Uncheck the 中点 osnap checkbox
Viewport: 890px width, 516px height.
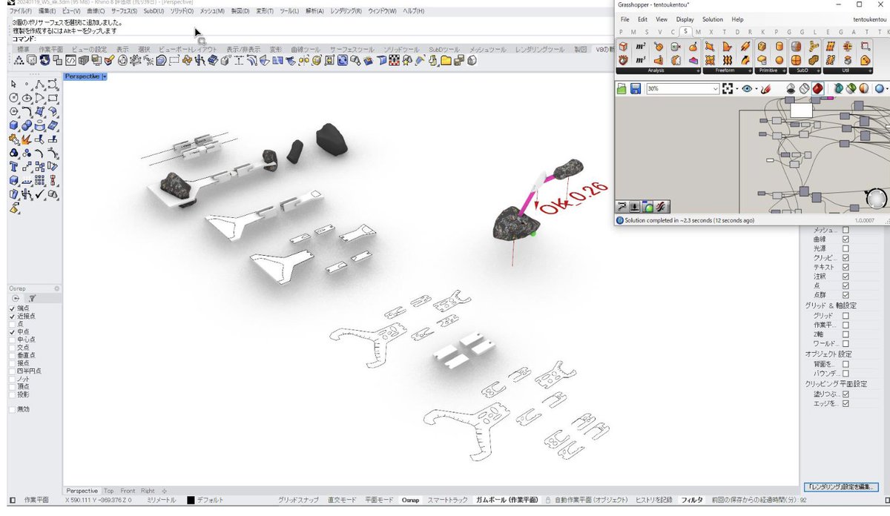pyautogui.click(x=12, y=333)
